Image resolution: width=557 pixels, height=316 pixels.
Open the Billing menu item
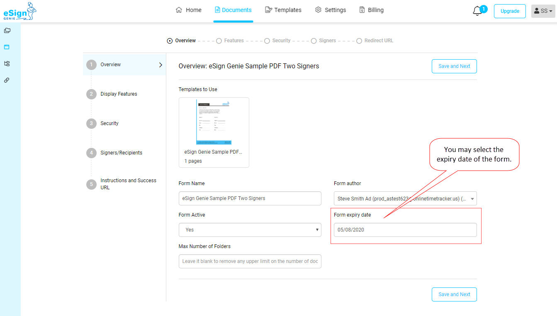click(371, 10)
